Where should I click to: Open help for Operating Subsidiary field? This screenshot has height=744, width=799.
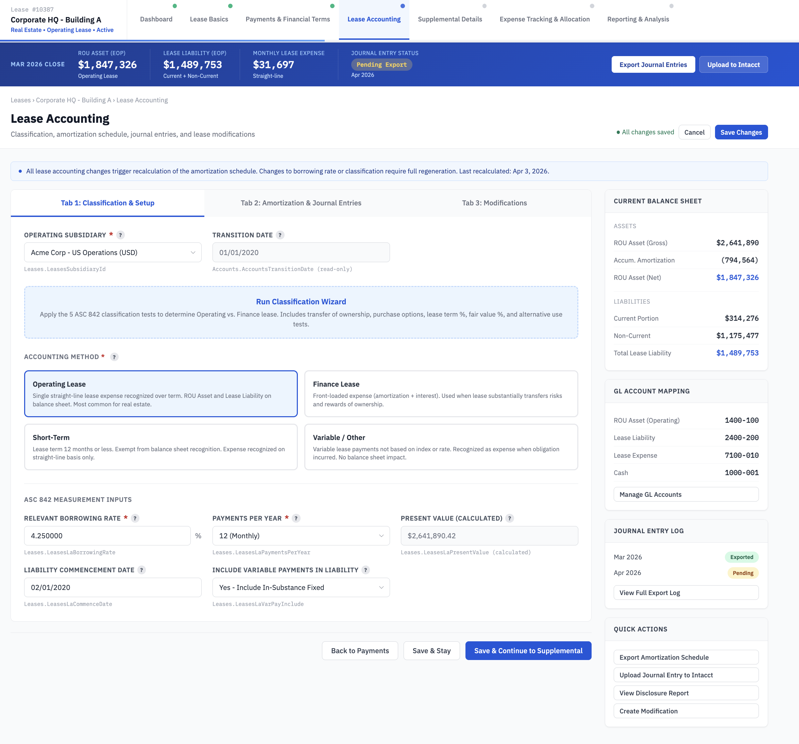(x=121, y=235)
